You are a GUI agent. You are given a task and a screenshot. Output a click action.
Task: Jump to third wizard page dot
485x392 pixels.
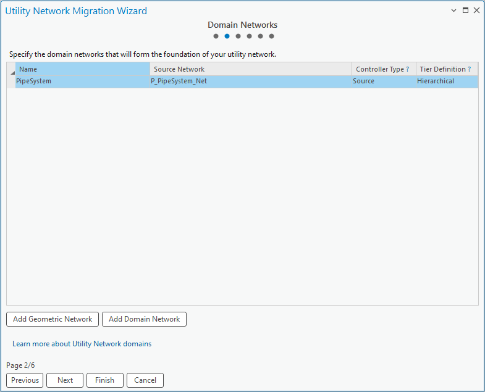click(238, 36)
